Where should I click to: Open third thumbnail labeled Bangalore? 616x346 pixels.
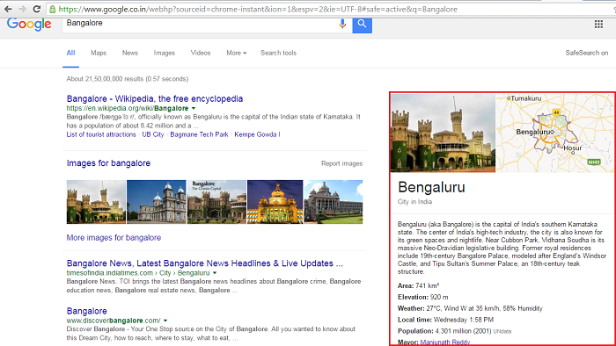(216, 202)
